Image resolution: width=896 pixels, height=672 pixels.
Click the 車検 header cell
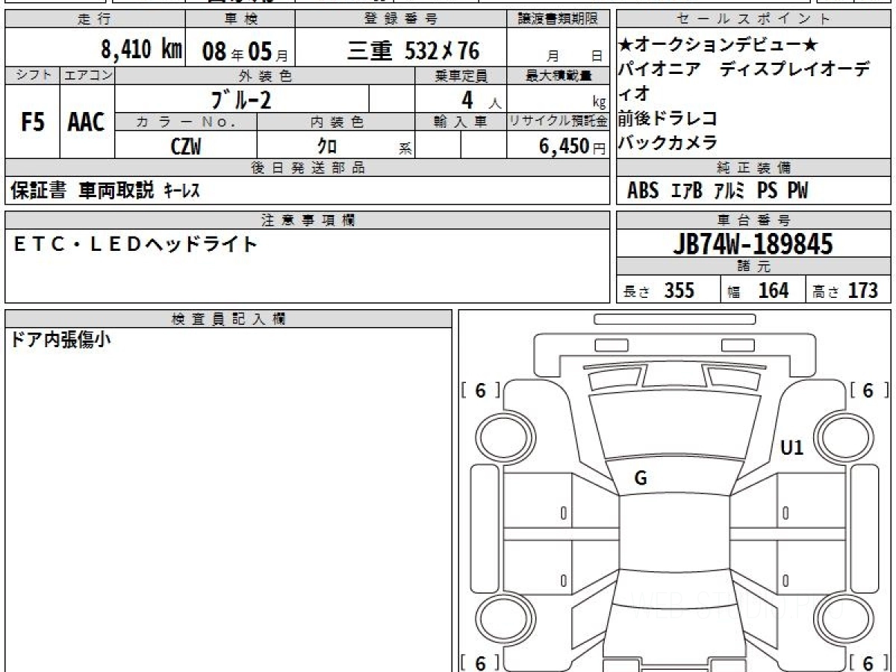pyautogui.click(x=240, y=19)
